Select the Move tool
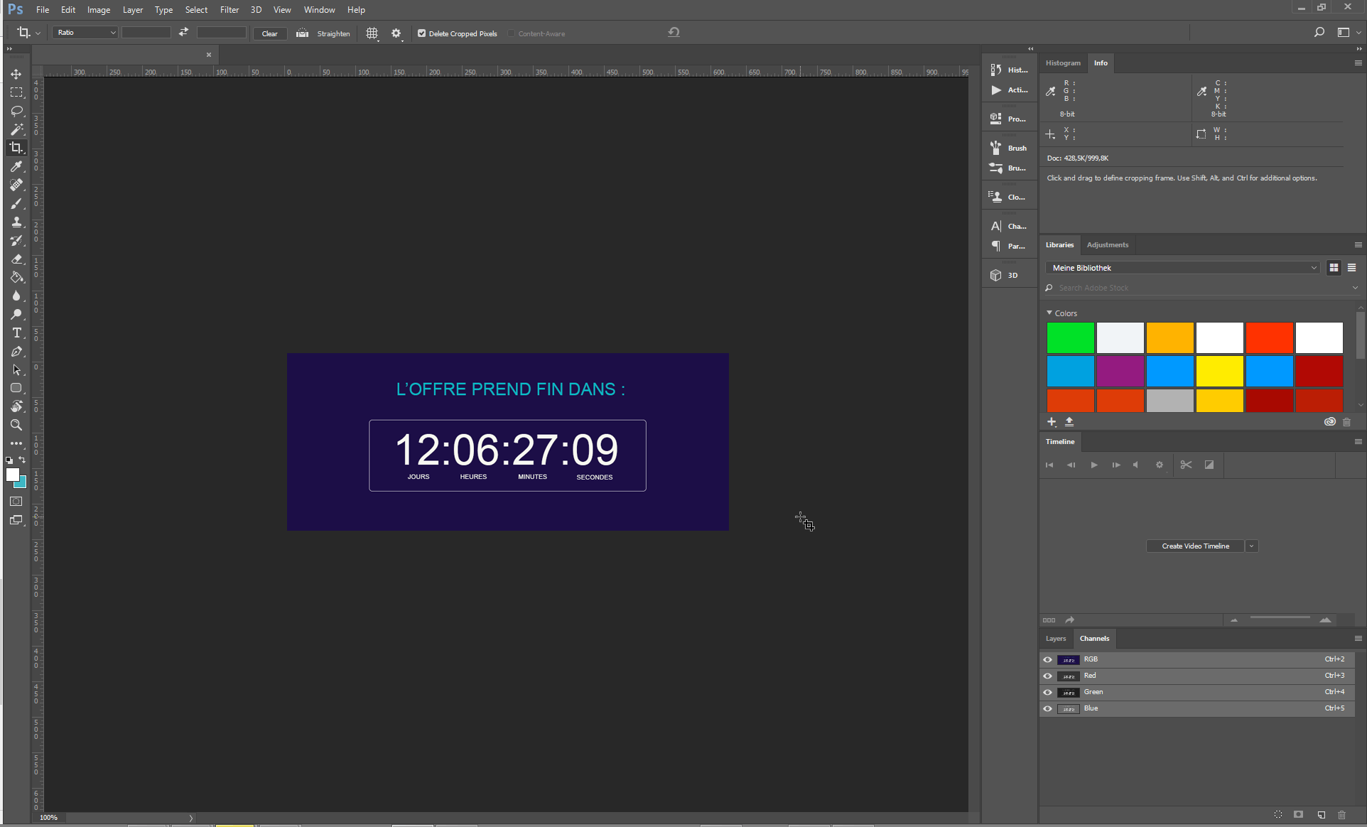 coord(16,74)
